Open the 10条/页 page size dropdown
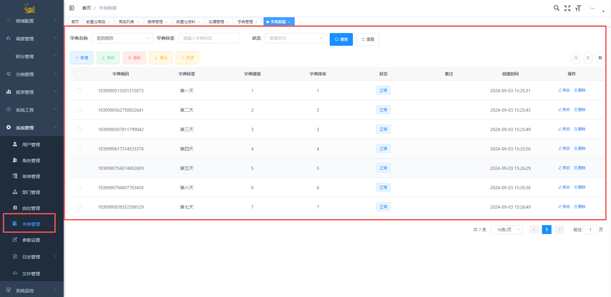This screenshot has height=297, width=611. tap(507, 230)
